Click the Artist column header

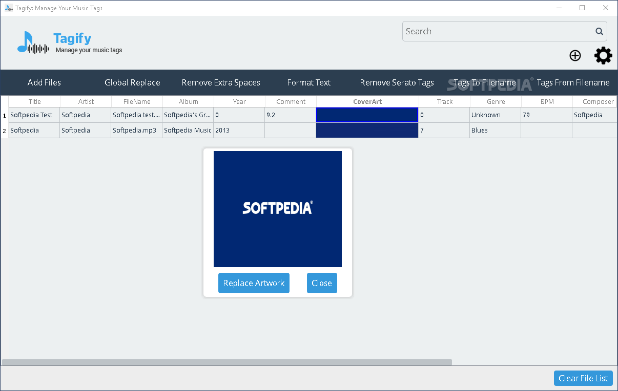(x=86, y=102)
